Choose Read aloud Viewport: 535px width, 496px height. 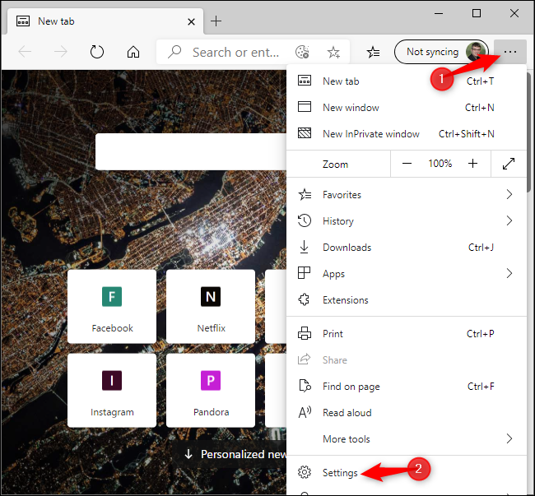(407, 412)
